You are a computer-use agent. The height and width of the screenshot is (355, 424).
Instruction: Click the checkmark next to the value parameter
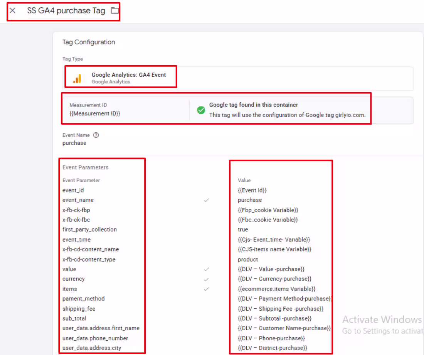coord(207,269)
